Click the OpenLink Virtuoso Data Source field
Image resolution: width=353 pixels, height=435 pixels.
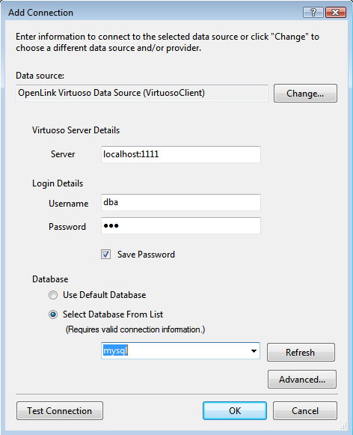pyautogui.click(x=142, y=93)
